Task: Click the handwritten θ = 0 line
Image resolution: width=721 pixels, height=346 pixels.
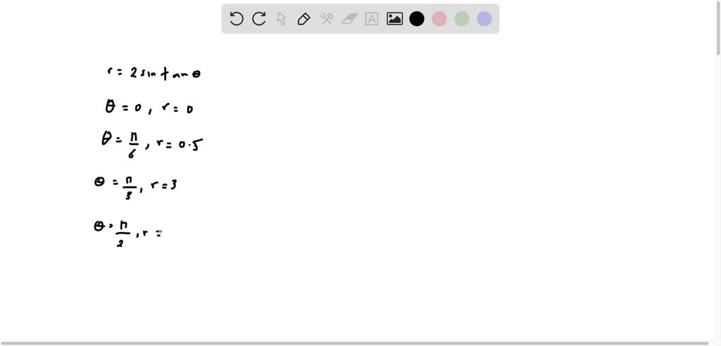Action: pyautogui.click(x=149, y=108)
